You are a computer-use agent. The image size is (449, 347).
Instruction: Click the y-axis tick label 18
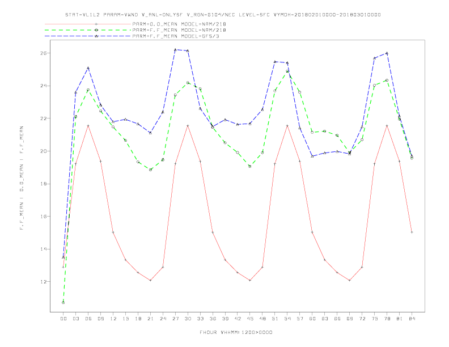click(x=43, y=184)
